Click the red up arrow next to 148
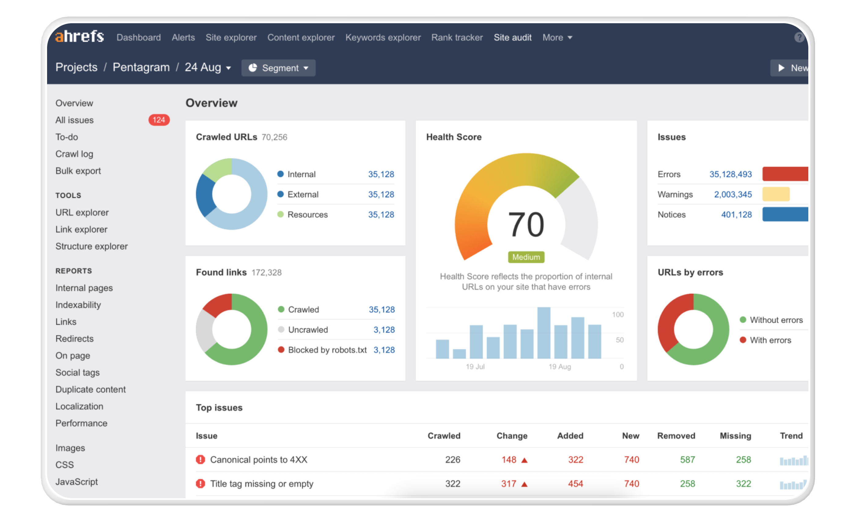Image resolution: width=856 pixels, height=522 pixels. [x=525, y=460]
